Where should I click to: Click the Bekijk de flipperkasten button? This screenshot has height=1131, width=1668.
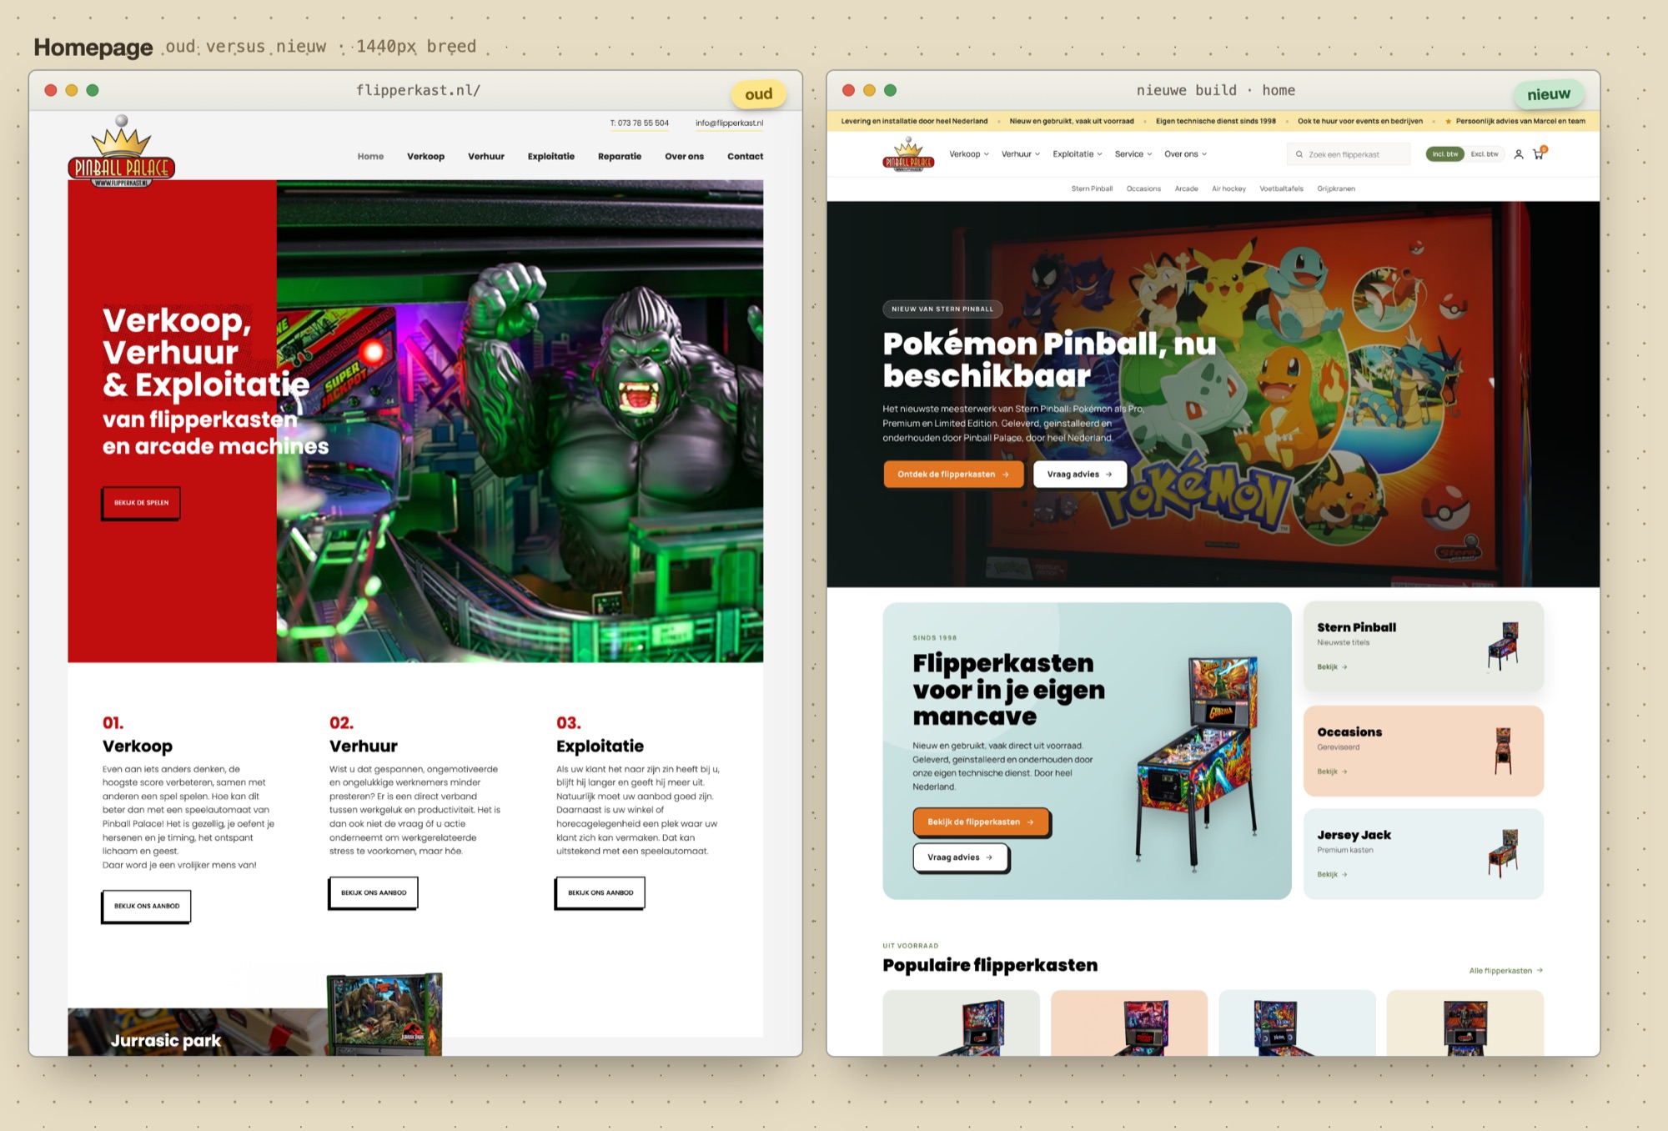click(x=981, y=822)
